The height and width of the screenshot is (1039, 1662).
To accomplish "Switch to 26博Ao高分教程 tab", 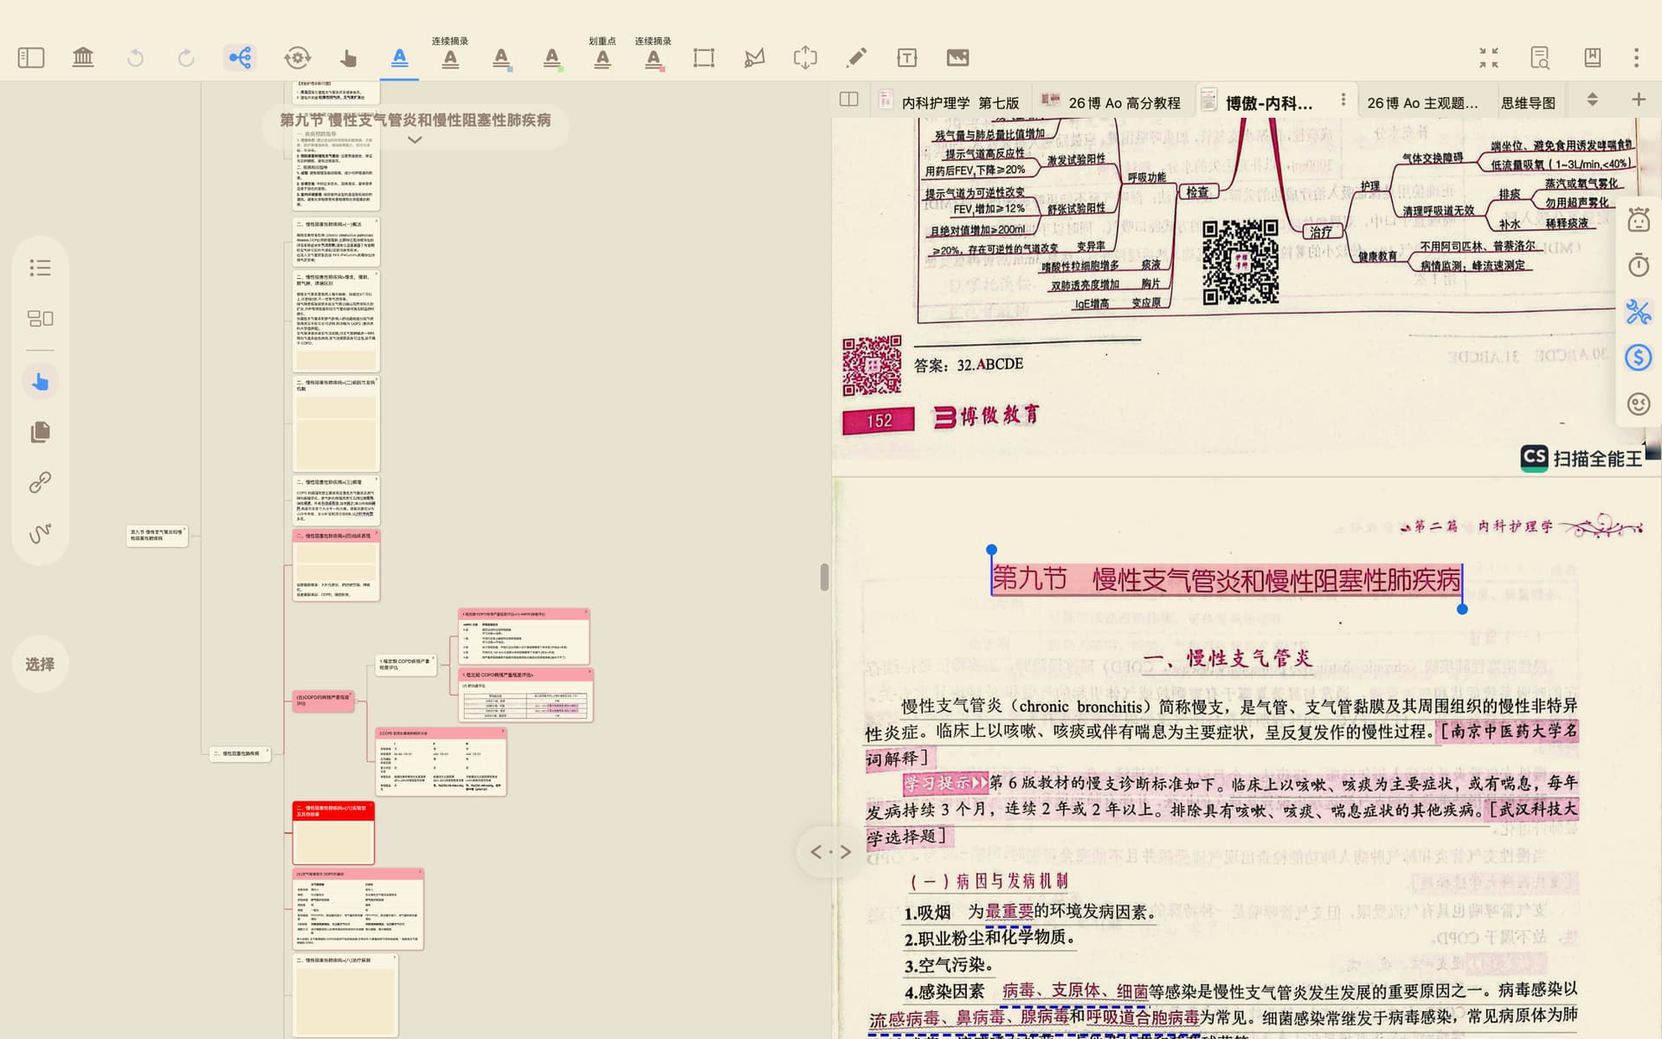I will pos(1112,102).
